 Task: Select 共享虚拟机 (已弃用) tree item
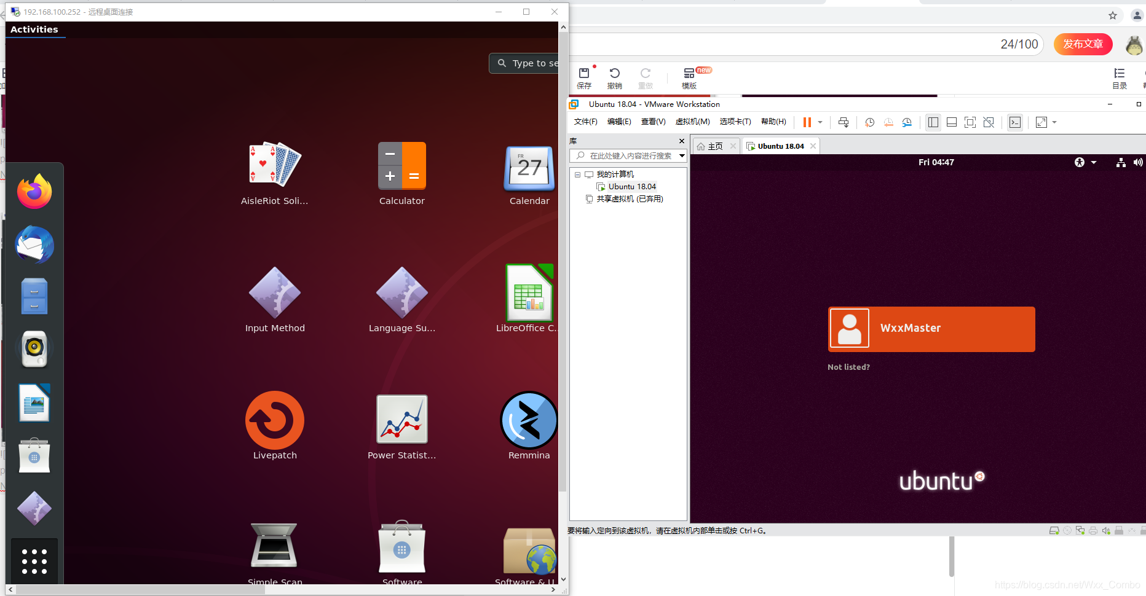point(630,198)
